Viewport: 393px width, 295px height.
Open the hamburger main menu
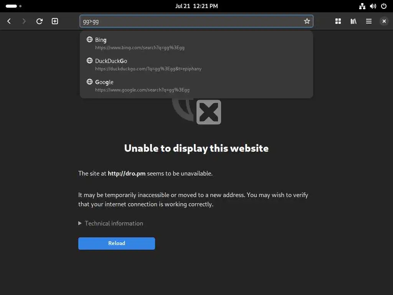click(x=369, y=22)
